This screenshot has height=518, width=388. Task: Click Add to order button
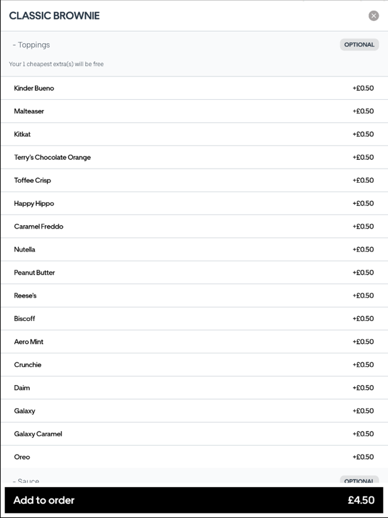[194, 500]
